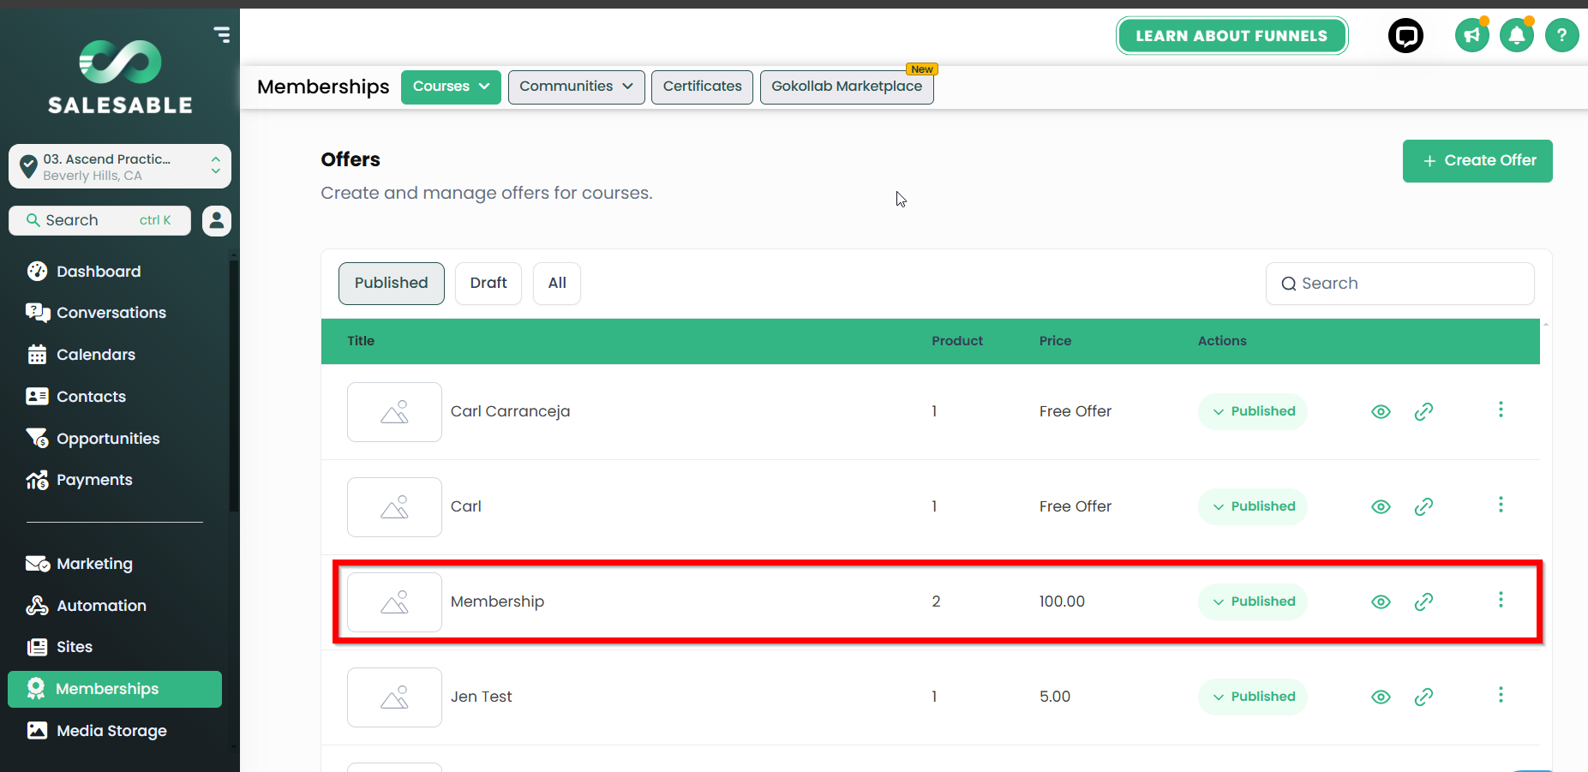1588x772 pixels.
Task: Open Published status dropdown for Carl Carranceja
Action: pyautogui.click(x=1253, y=411)
